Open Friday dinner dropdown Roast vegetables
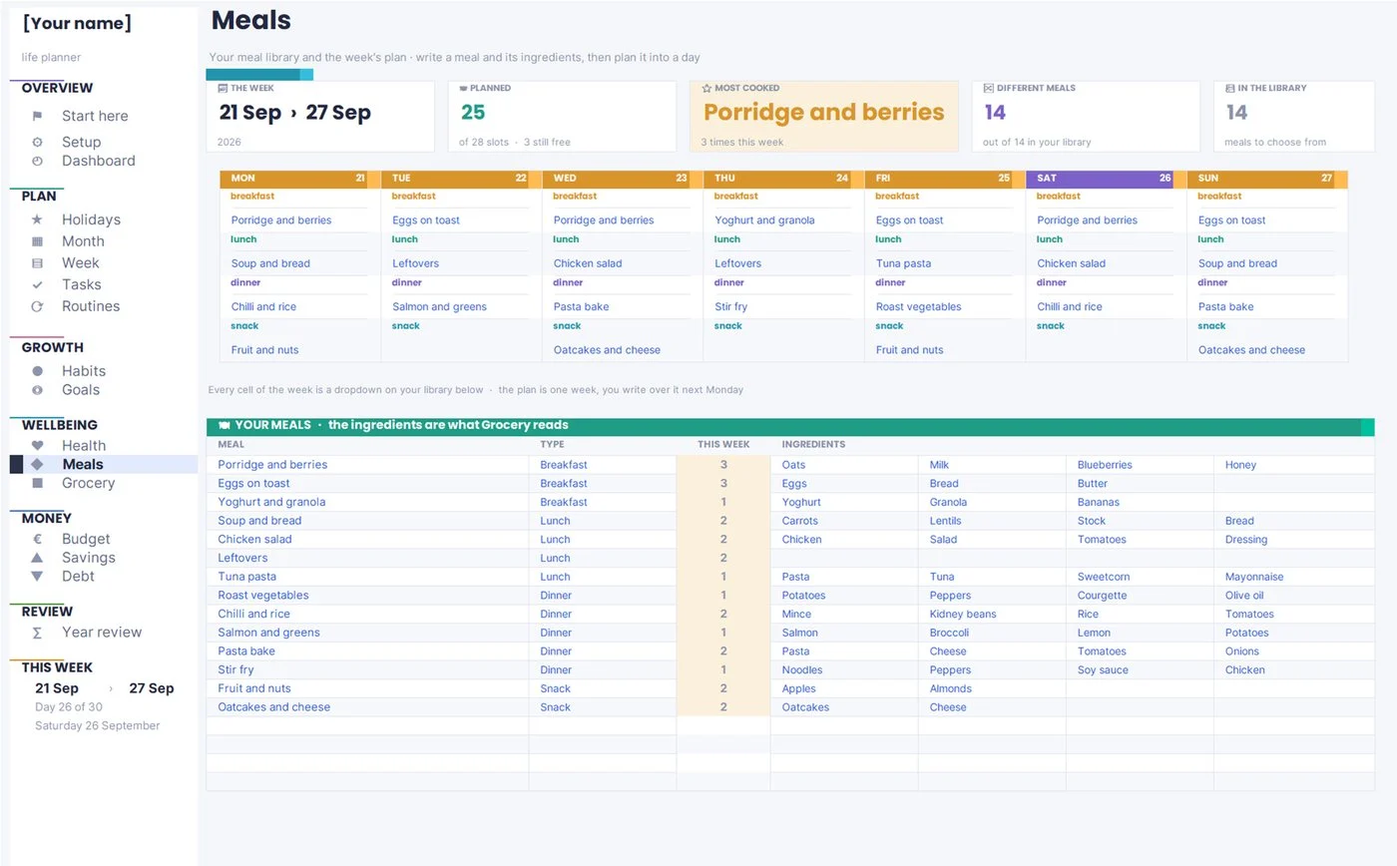Image resolution: width=1397 pixels, height=866 pixels. 945,307
